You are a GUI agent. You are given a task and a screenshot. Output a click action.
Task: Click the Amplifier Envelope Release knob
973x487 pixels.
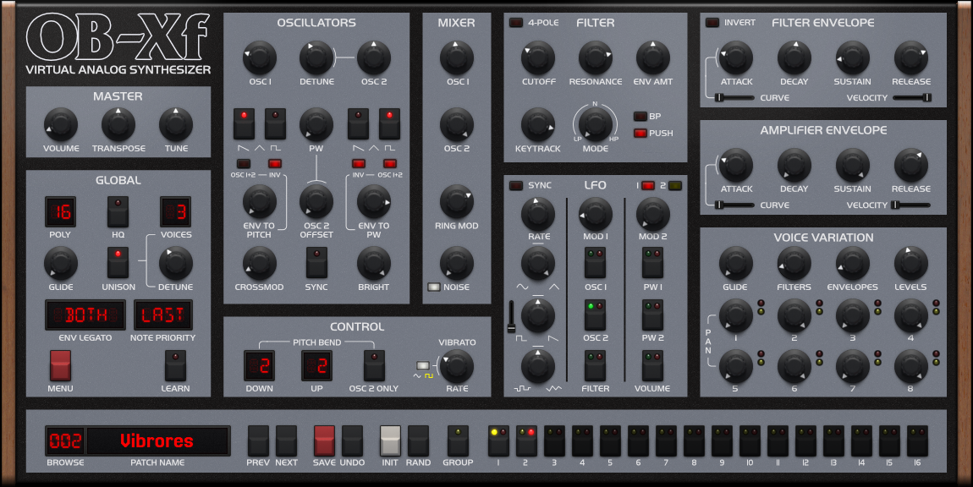pos(911,165)
